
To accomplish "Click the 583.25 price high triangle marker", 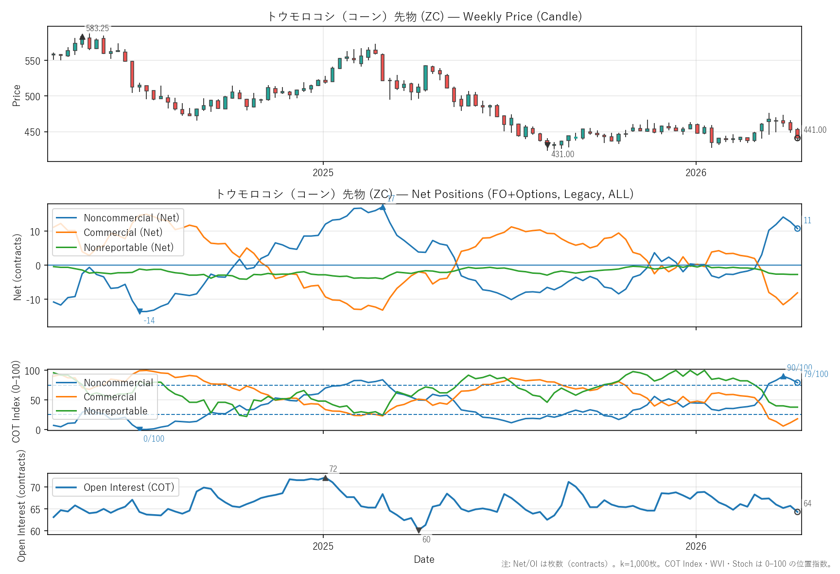I will pyautogui.click(x=82, y=36).
